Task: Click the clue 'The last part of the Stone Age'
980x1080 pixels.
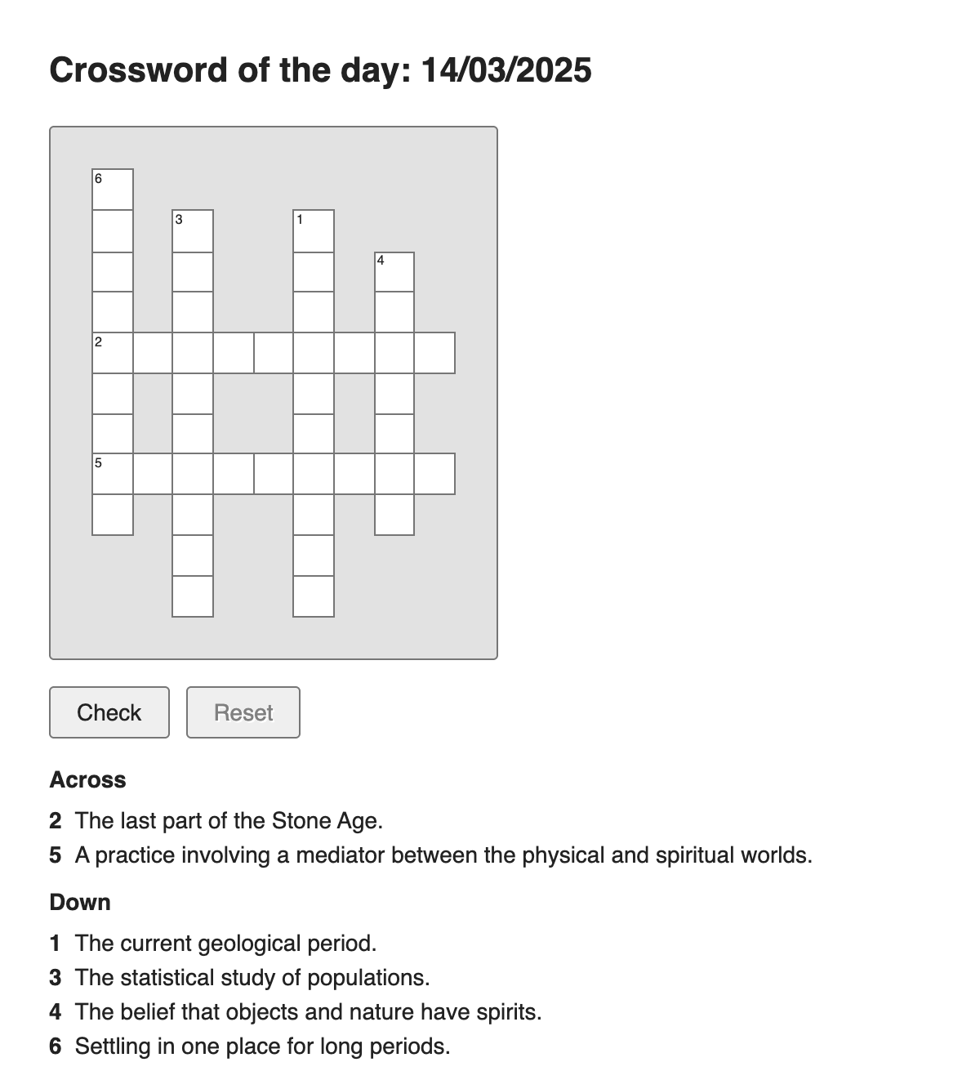Action: 229,820
